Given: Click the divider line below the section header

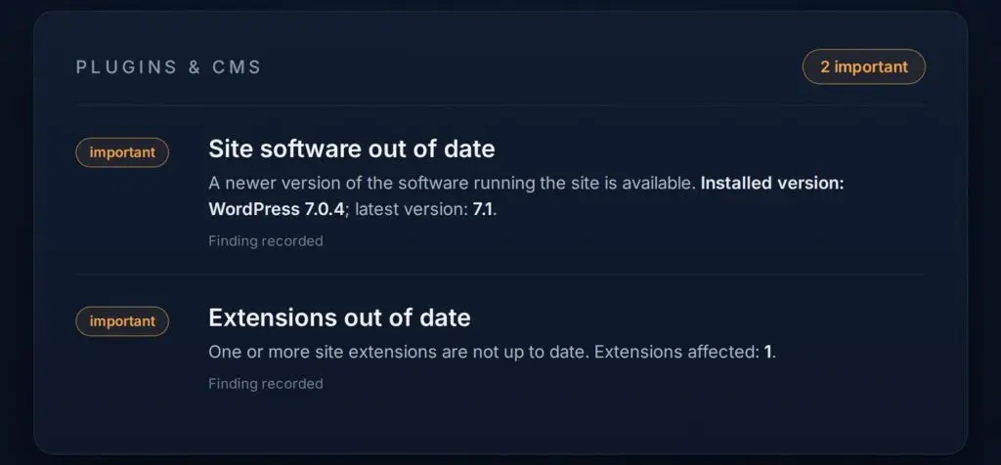Looking at the screenshot, I should [500, 105].
